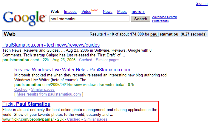Screen dimensions: 210x123
Task: Click the review-windows-live-writer-beta URL text
Action: click(70, 85)
